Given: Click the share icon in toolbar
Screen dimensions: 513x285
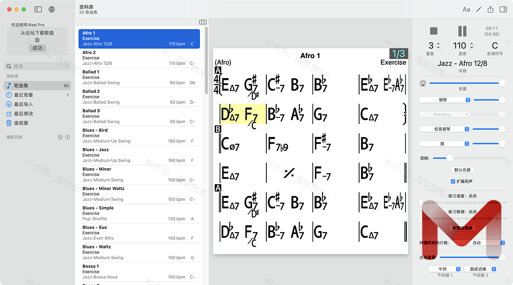Looking at the screenshot, I should coord(491,9).
